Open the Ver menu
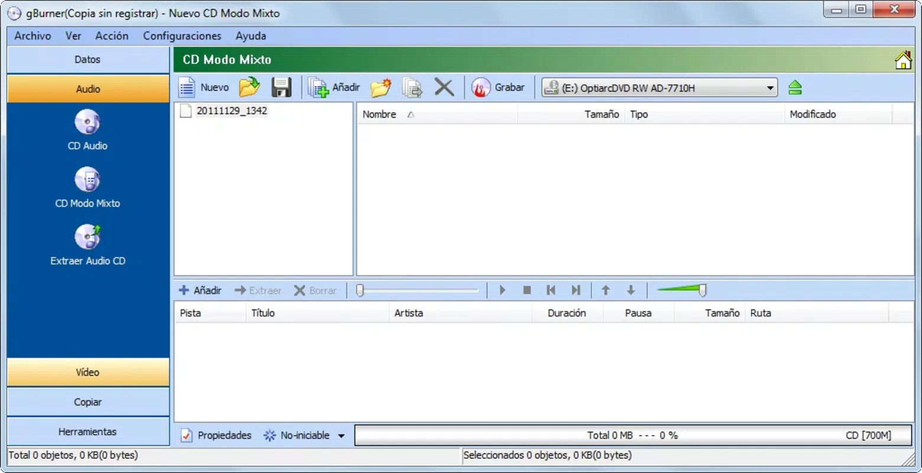The height and width of the screenshot is (473, 922). [x=73, y=35]
